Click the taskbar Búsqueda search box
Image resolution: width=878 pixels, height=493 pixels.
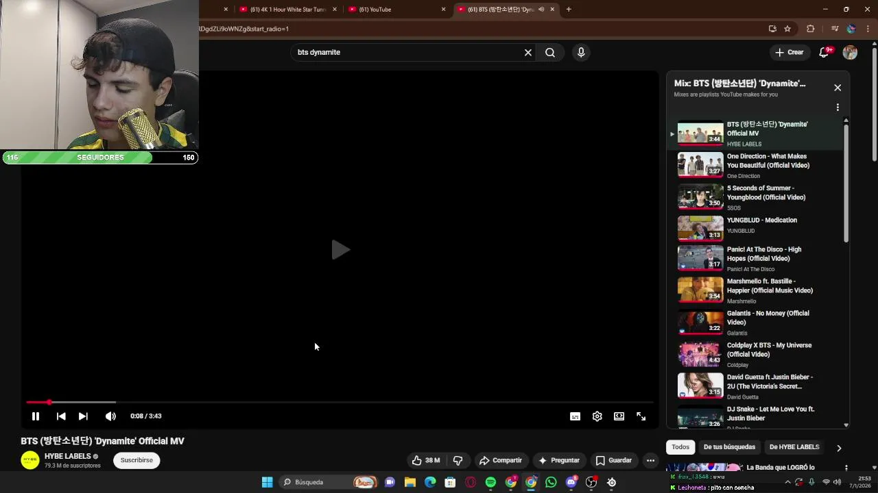tap(330, 482)
